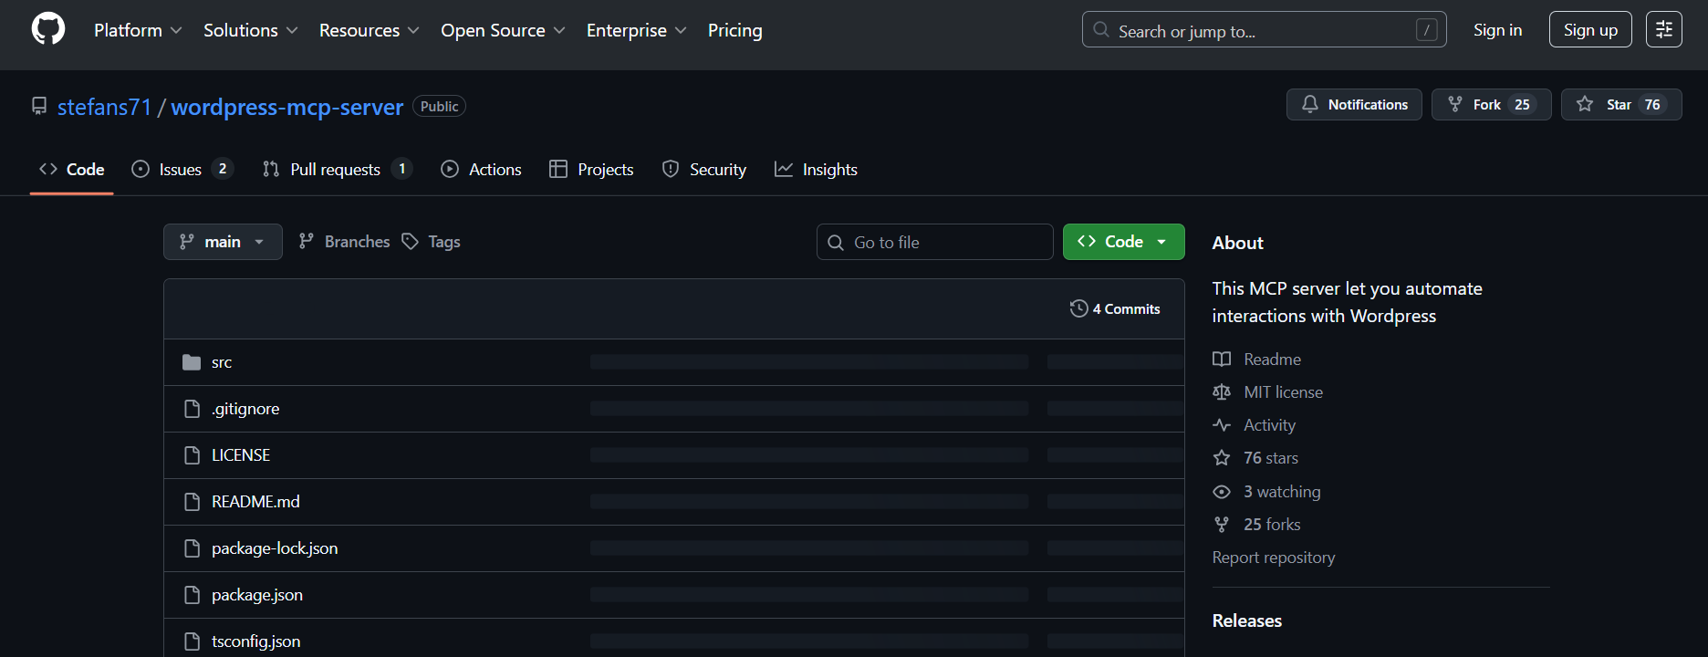
Task: Open the README.md file
Action: point(255,502)
